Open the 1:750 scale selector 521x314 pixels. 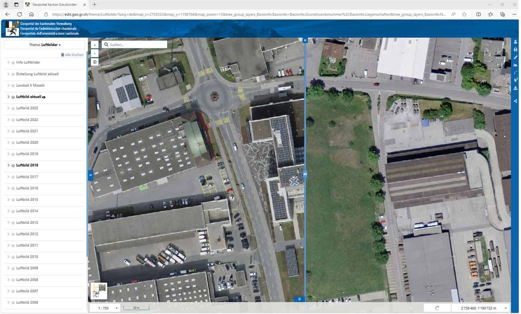point(105,308)
